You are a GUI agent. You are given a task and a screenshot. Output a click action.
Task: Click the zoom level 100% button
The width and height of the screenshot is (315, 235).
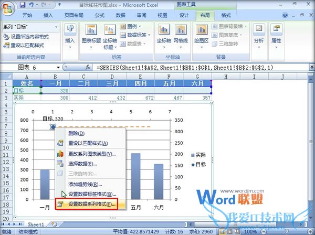(x=250, y=232)
